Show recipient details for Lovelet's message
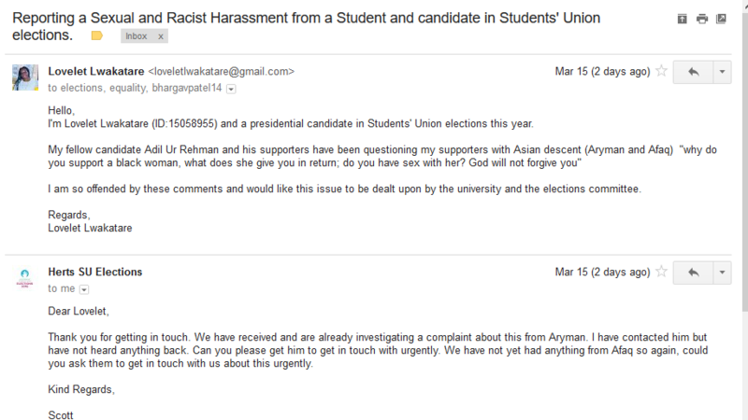This screenshot has height=420, width=748. click(x=231, y=89)
